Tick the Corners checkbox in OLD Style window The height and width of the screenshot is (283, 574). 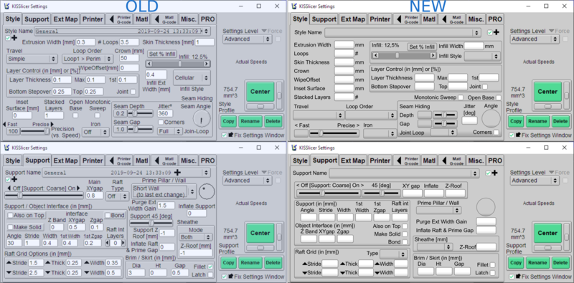click(x=160, y=122)
